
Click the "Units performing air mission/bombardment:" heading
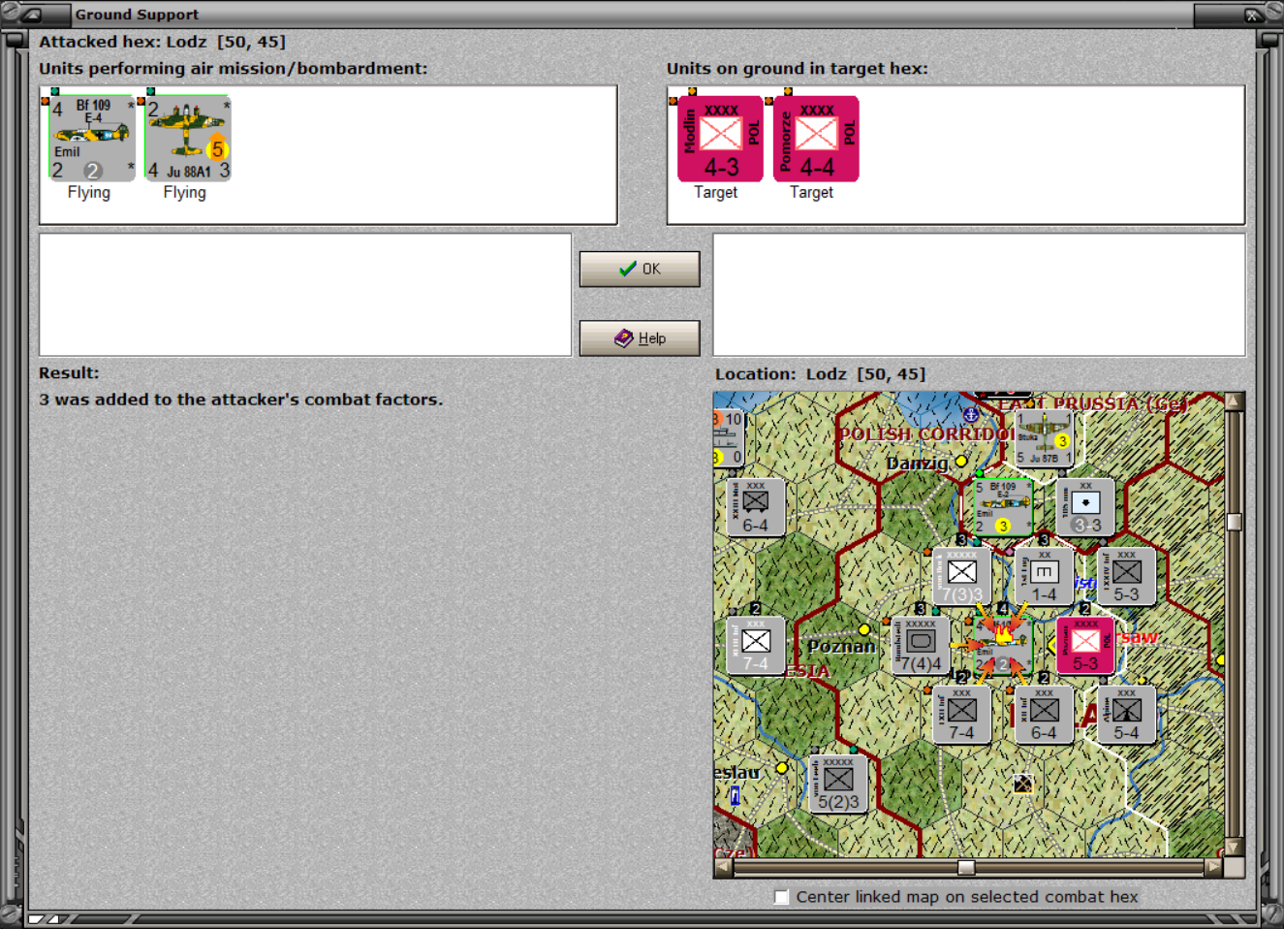click(x=233, y=69)
